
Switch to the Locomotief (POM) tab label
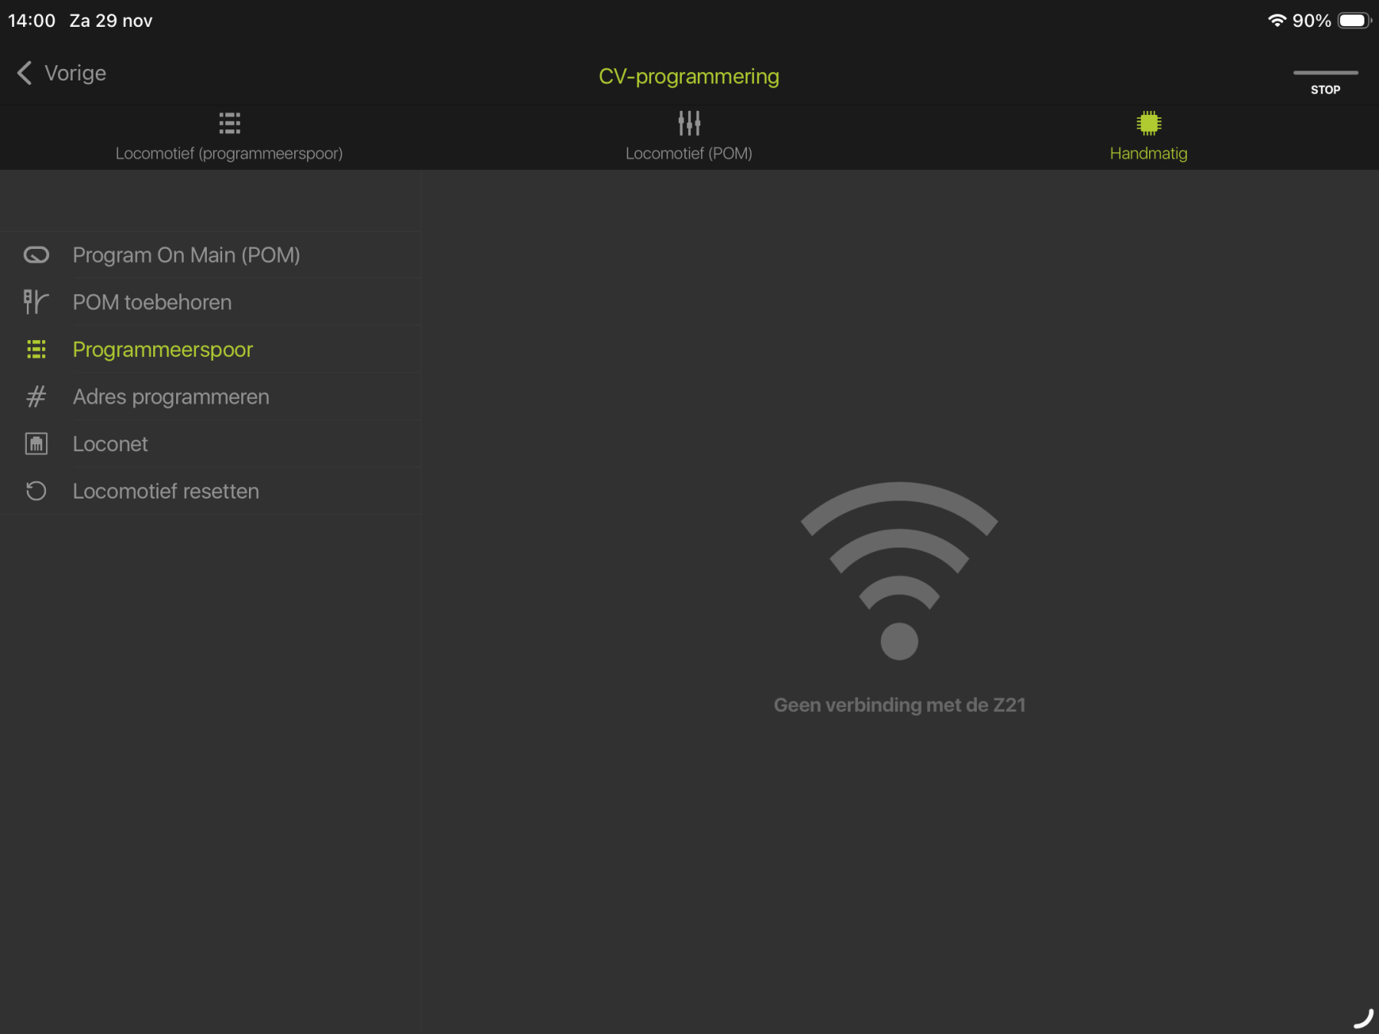pyautogui.click(x=689, y=153)
